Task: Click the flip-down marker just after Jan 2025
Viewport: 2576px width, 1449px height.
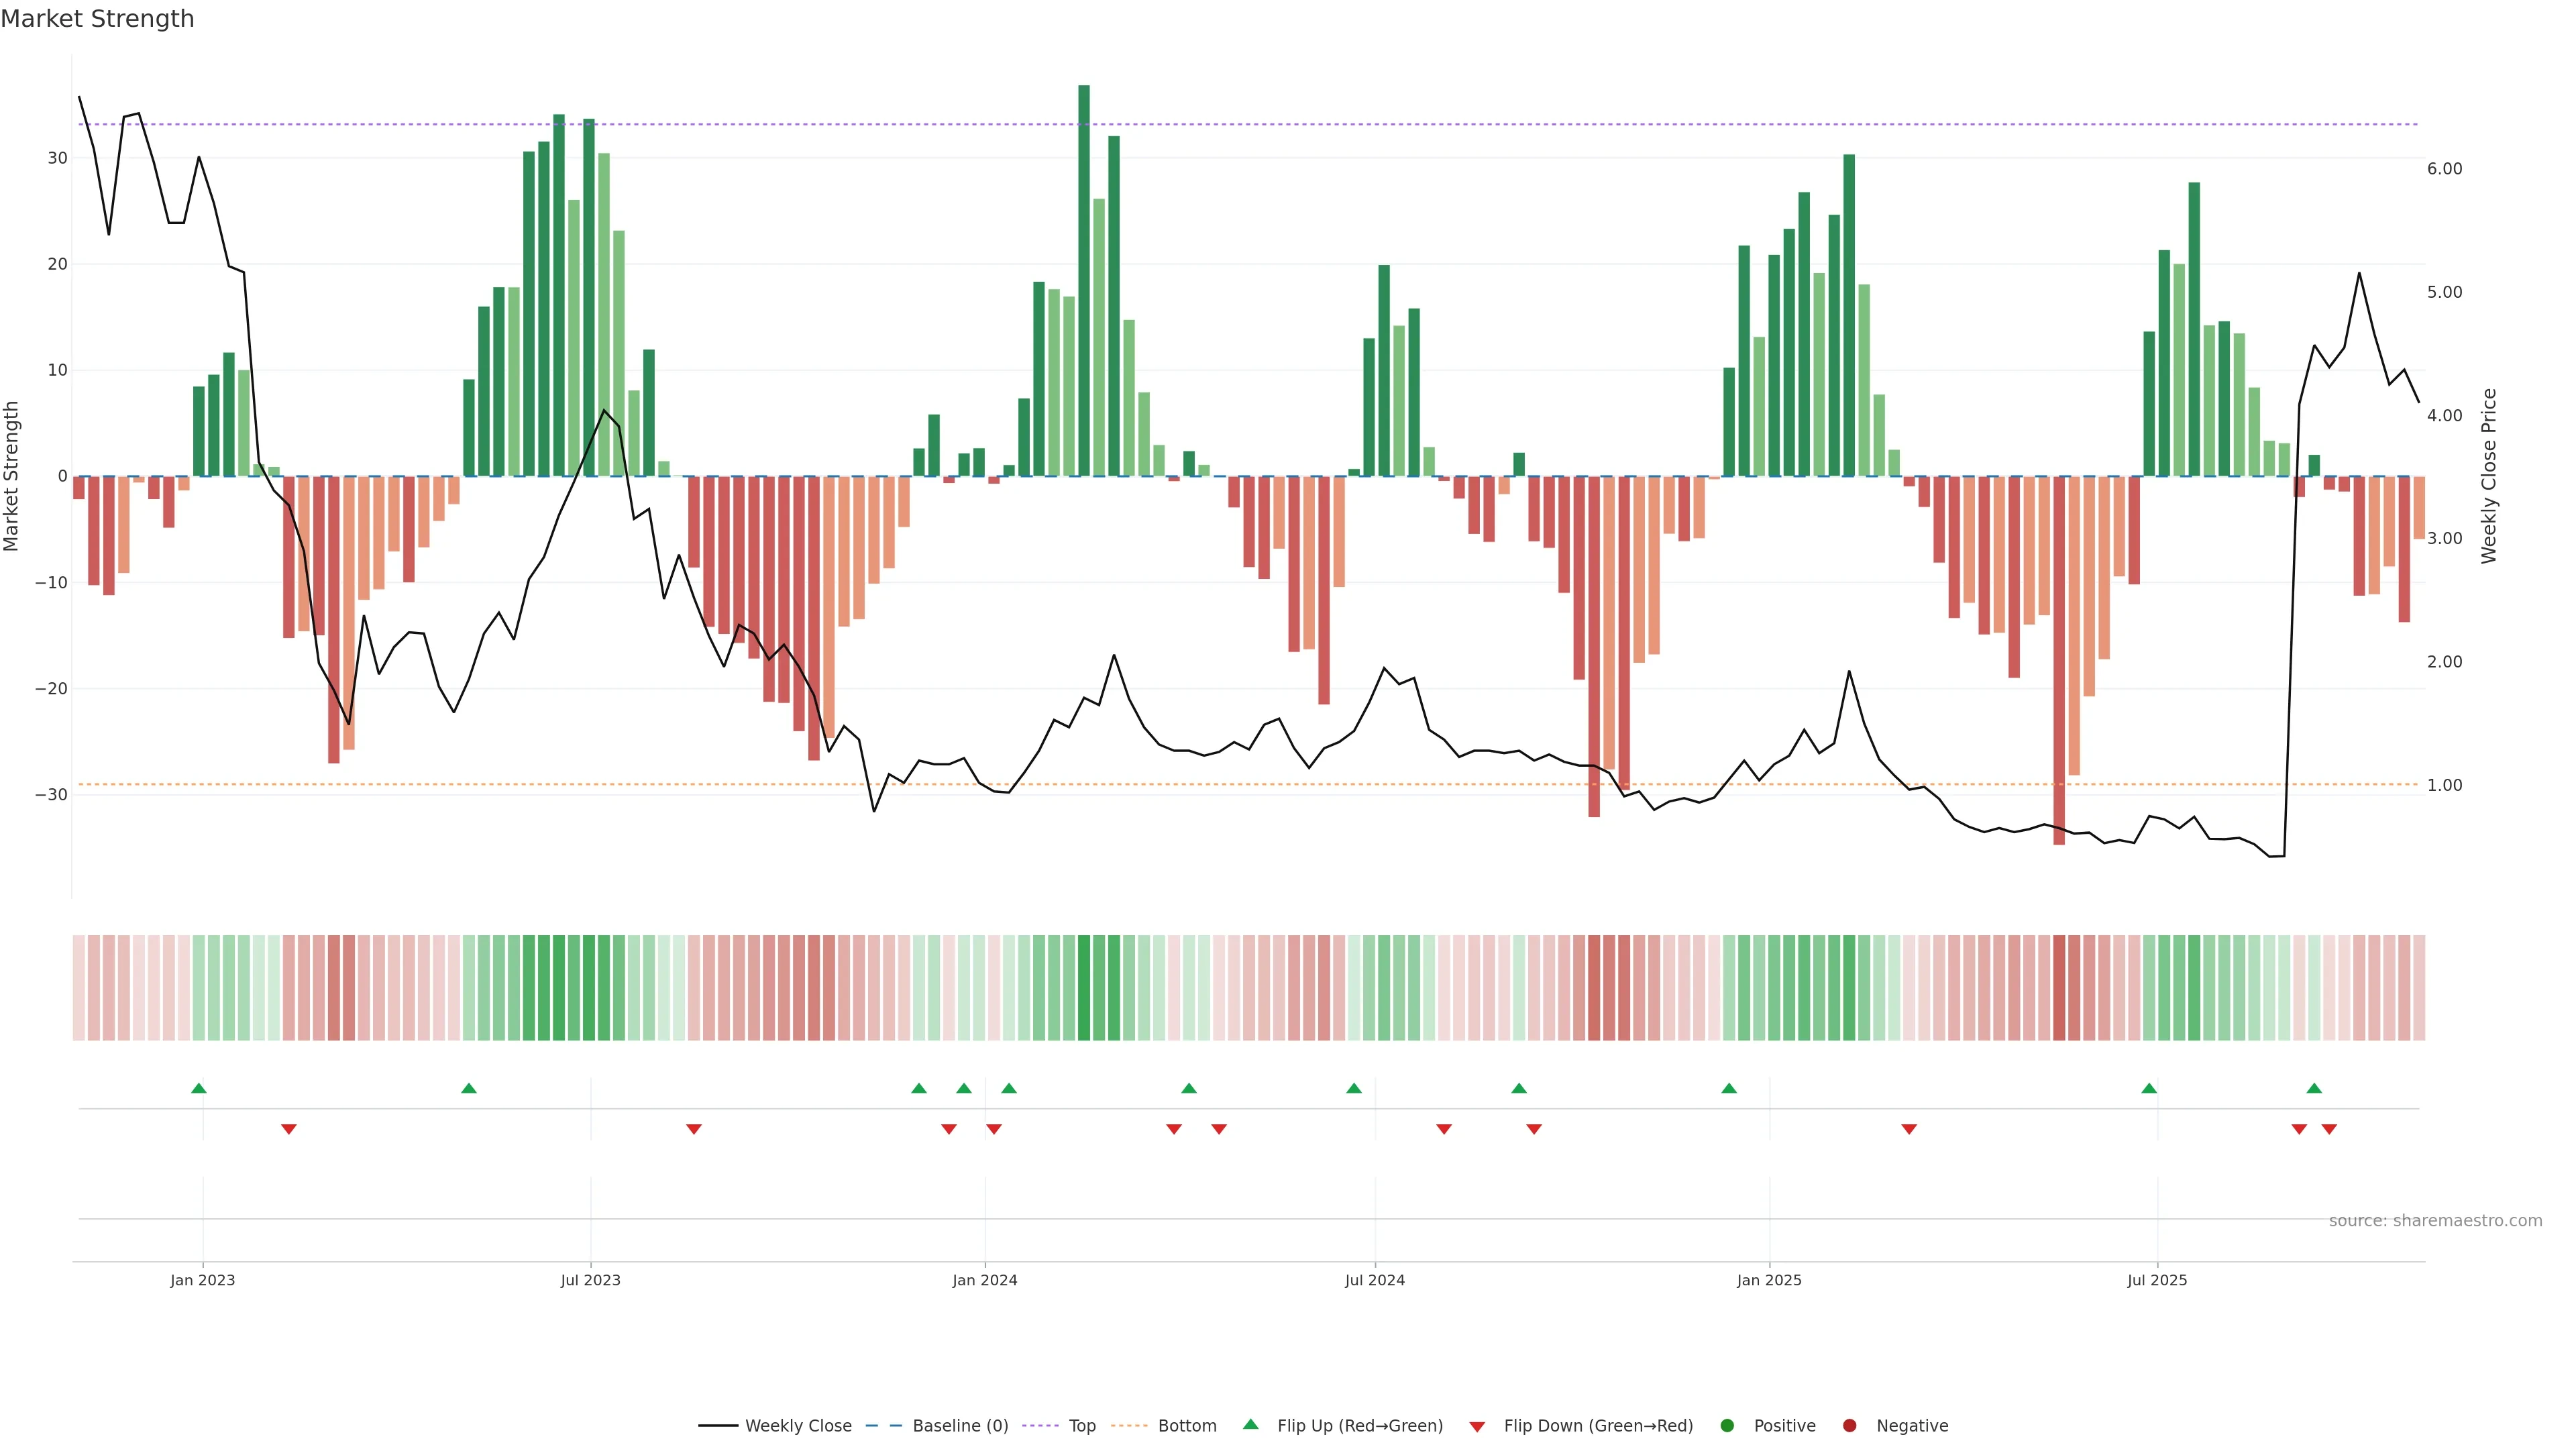Action: pyautogui.click(x=1909, y=1129)
